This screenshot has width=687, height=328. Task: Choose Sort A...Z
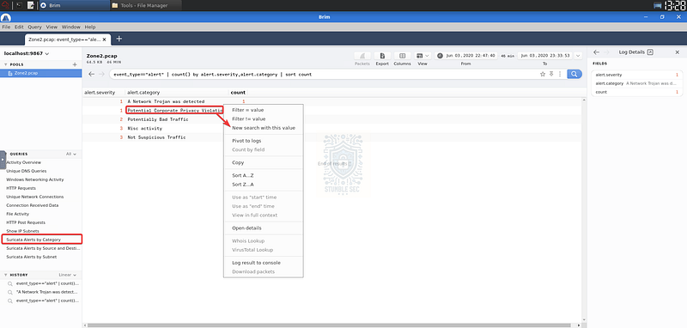click(264, 175)
